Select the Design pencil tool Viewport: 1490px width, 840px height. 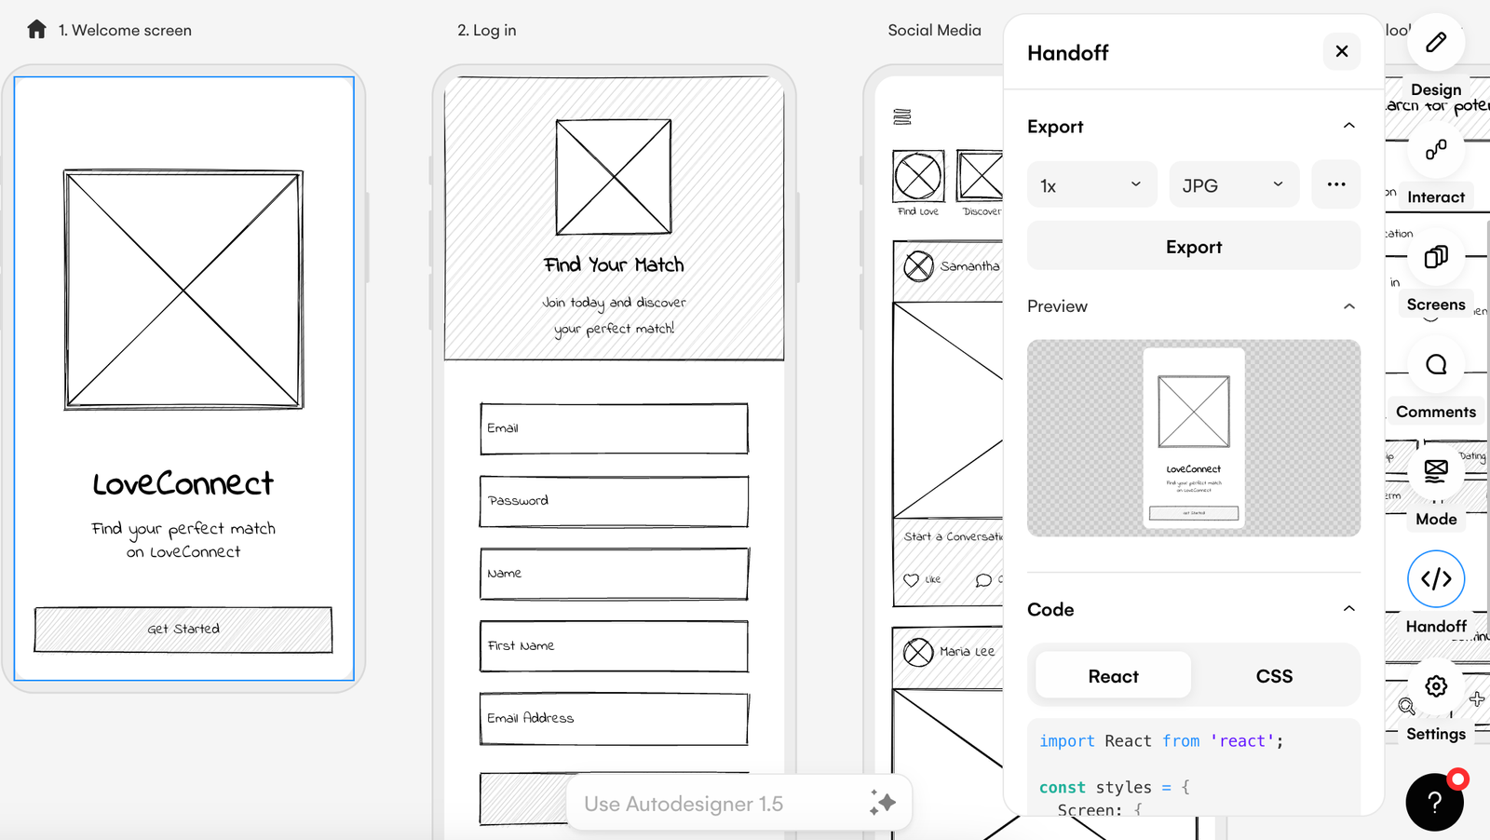(x=1435, y=42)
